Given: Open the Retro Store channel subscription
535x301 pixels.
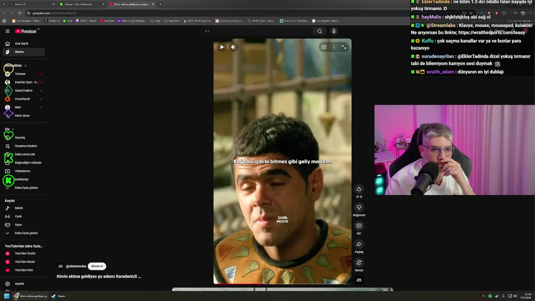Looking at the screenshot, I should coord(23,116).
